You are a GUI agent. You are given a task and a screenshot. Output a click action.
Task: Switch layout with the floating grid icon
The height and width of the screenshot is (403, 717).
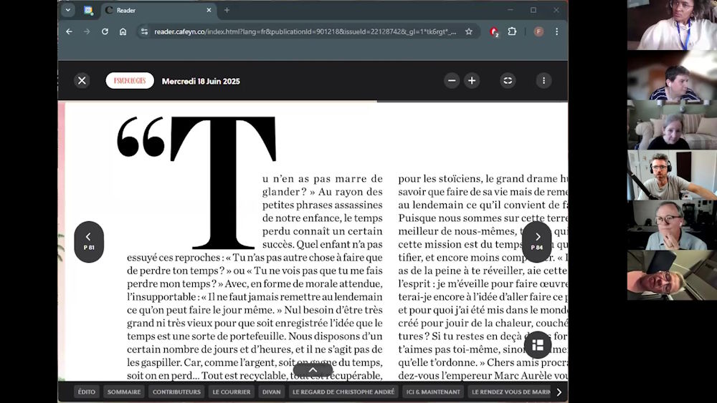[x=538, y=345]
